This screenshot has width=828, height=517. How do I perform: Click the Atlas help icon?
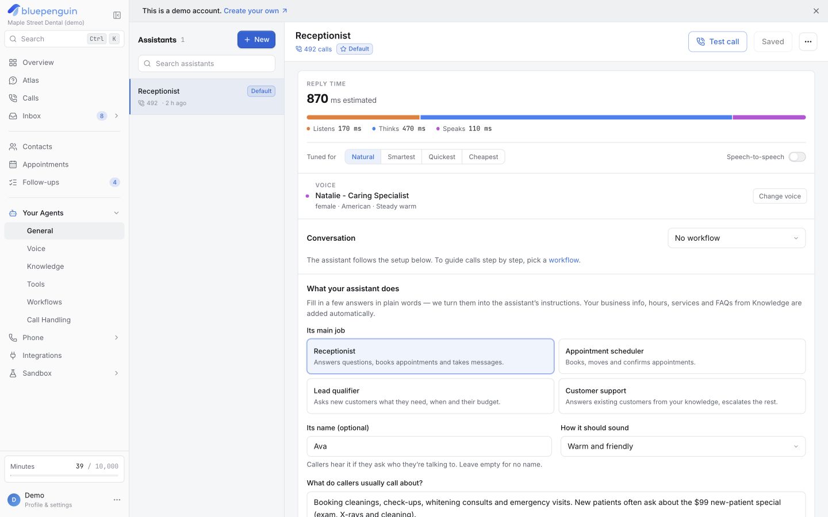13,80
